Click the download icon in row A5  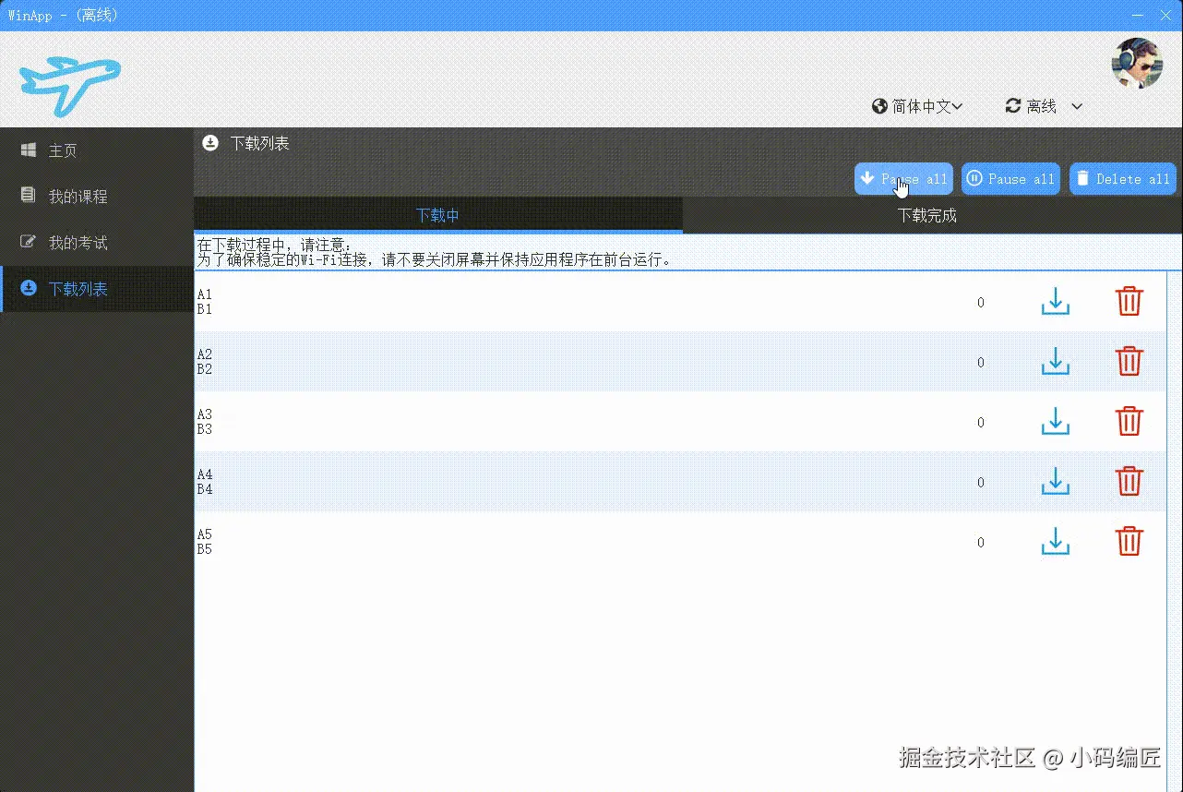[1055, 542]
